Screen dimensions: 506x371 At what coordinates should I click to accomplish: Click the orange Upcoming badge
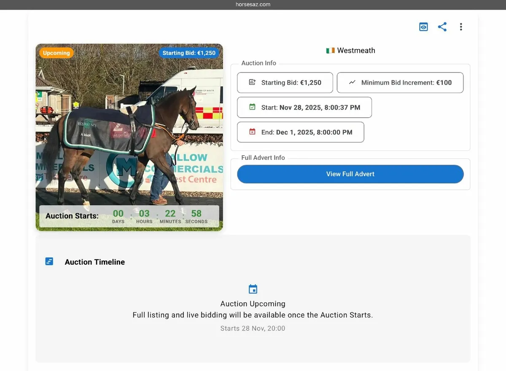click(x=56, y=53)
